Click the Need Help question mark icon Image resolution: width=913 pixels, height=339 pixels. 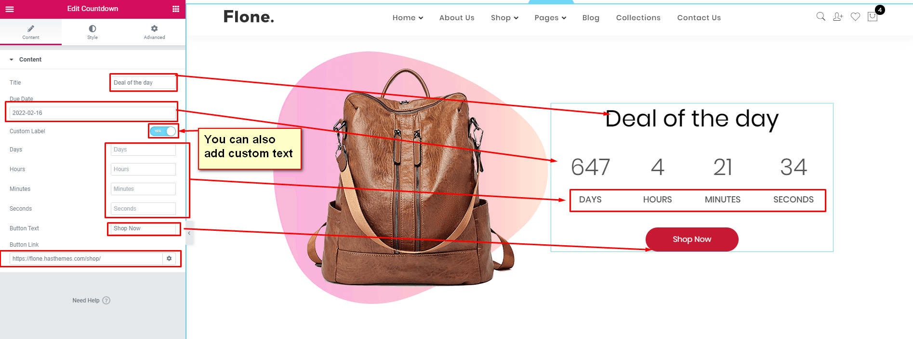click(x=106, y=301)
